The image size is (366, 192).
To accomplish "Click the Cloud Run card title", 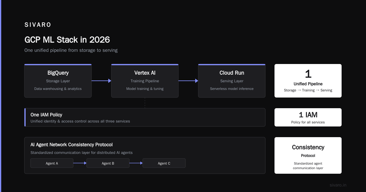I will [232, 73].
